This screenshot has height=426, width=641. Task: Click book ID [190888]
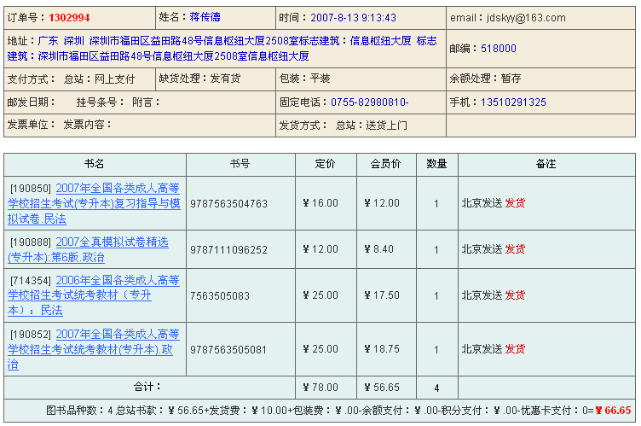click(31, 242)
